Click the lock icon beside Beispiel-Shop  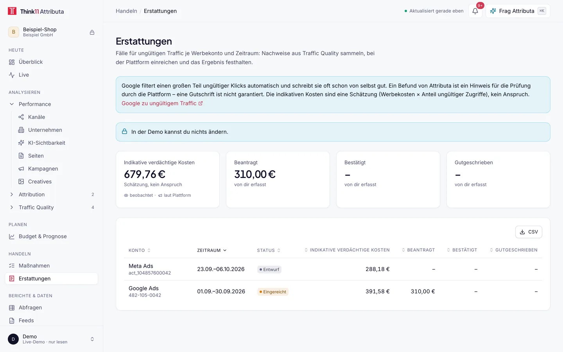pyautogui.click(x=92, y=32)
